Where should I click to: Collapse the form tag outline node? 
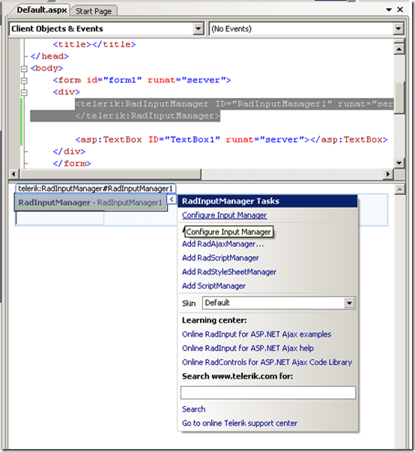pos(24,81)
